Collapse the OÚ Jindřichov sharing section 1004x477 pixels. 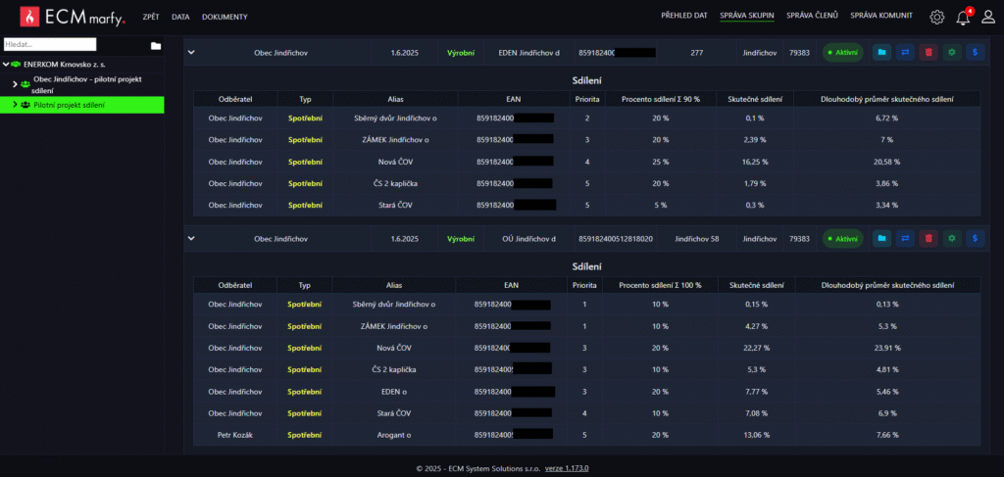pyautogui.click(x=190, y=238)
